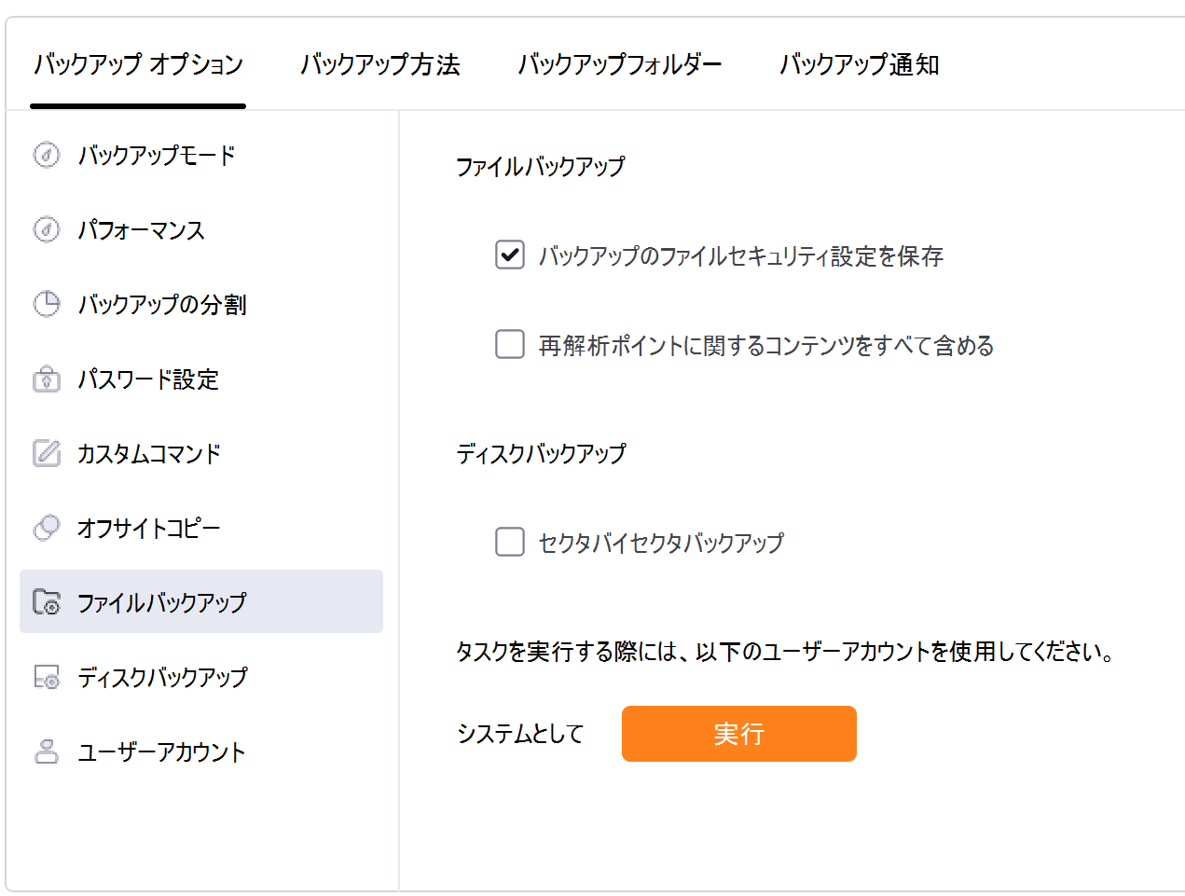
Task: Switch to the バックアップフォルダー tab
Action: point(620,64)
